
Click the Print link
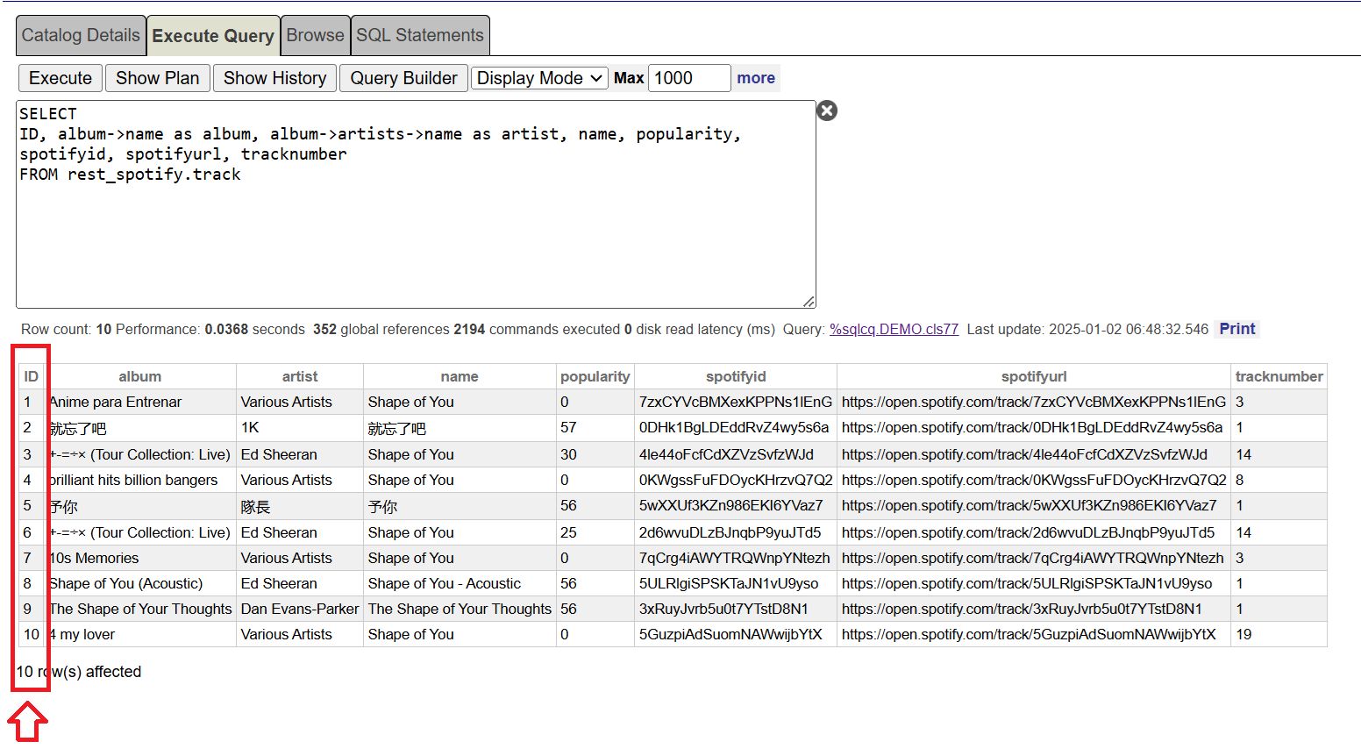[1237, 329]
